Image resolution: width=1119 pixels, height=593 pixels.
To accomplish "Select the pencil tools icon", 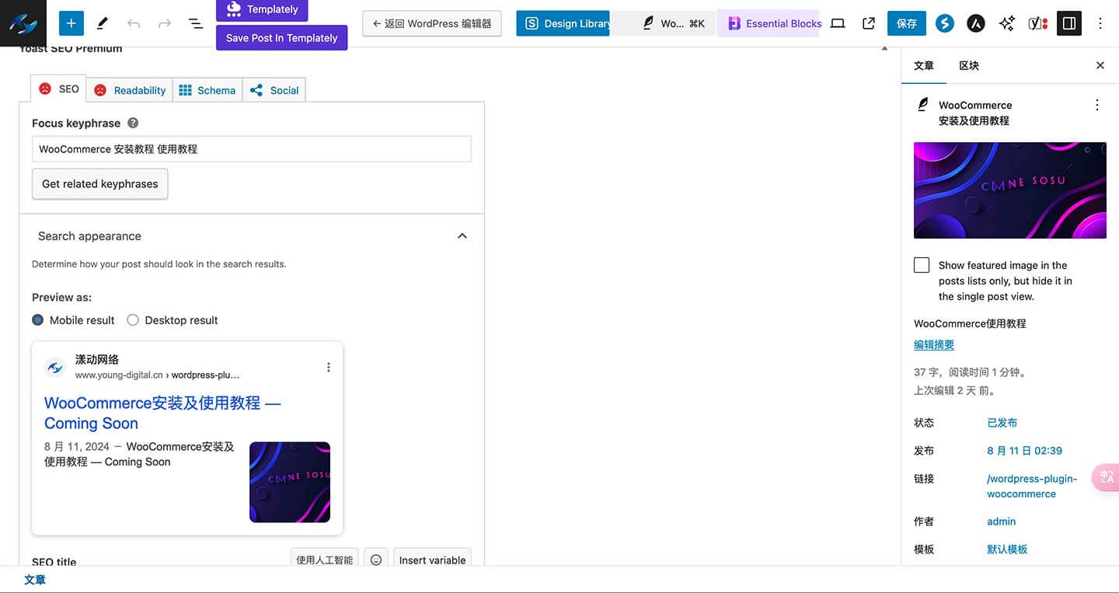I will coord(102,23).
